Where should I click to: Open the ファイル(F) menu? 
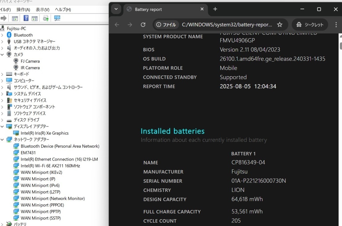tap(5, 10)
